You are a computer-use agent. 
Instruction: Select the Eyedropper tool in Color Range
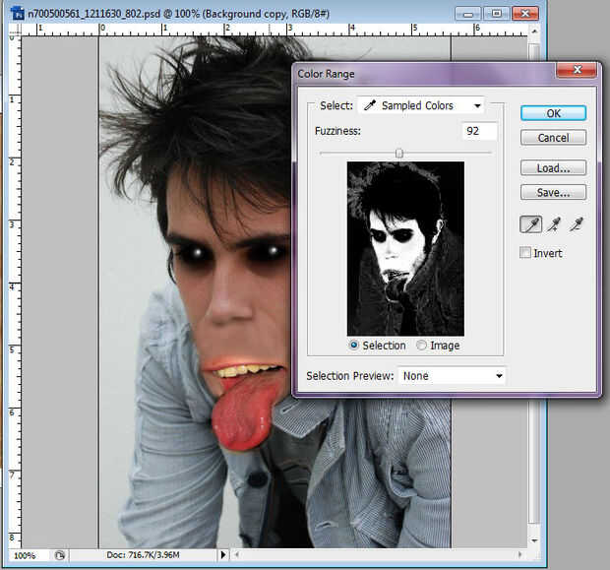[530, 224]
